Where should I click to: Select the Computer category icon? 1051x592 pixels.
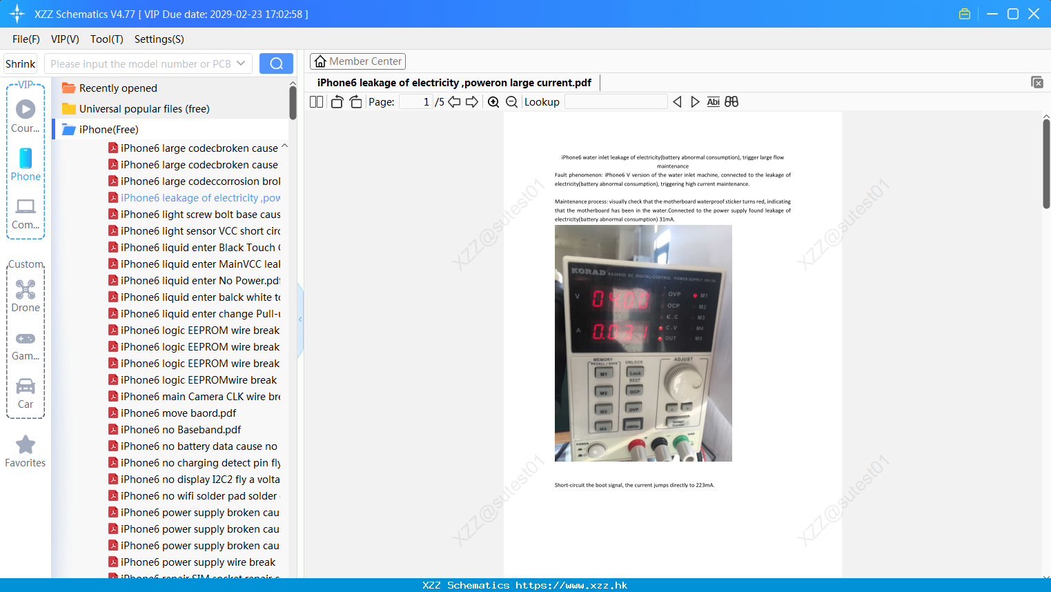[26, 213]
